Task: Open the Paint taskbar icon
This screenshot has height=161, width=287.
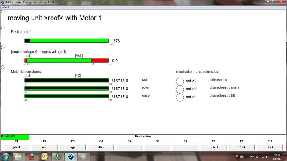Action: [x=83, y=157]
